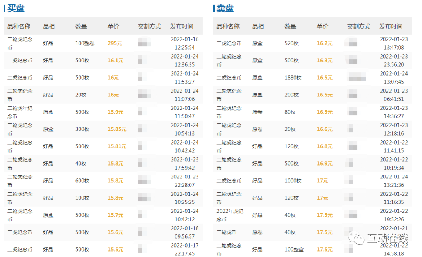Click timestamp 2022-01-17 22:17:45

(184, 250)
